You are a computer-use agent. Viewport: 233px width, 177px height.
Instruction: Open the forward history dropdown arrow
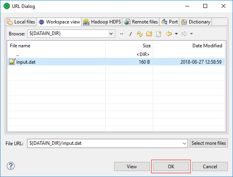[x=191, y=34]
